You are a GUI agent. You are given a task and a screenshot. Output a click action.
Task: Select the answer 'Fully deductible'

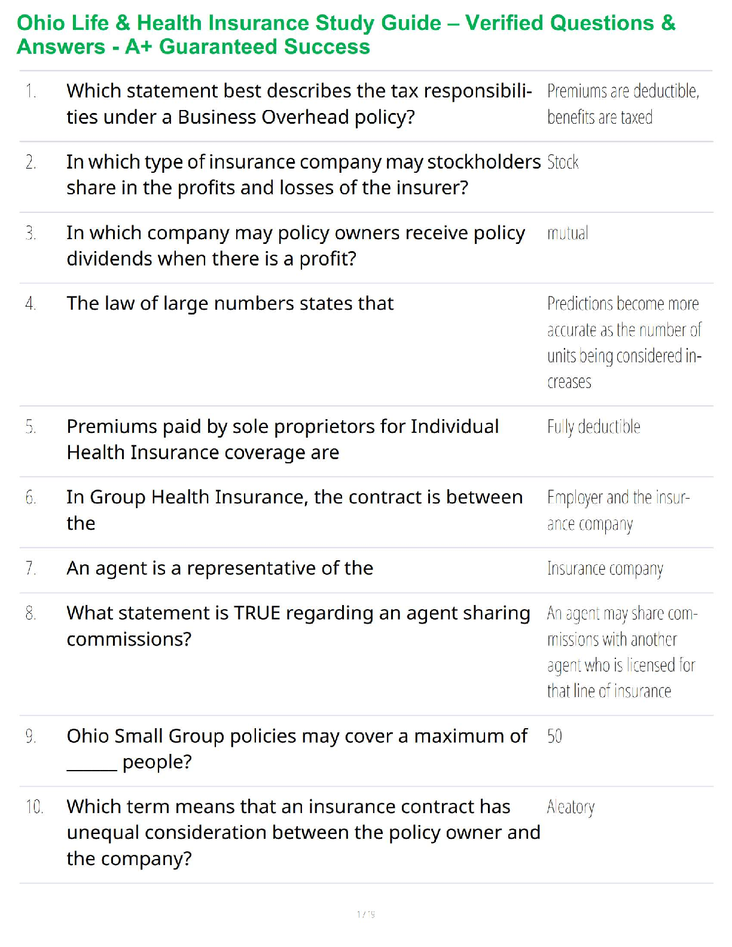(593, 427)
